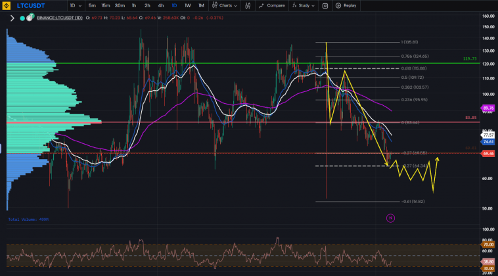Start bar Replay mode
Viewport: 498px width, 276px height.
pos(346,5)
